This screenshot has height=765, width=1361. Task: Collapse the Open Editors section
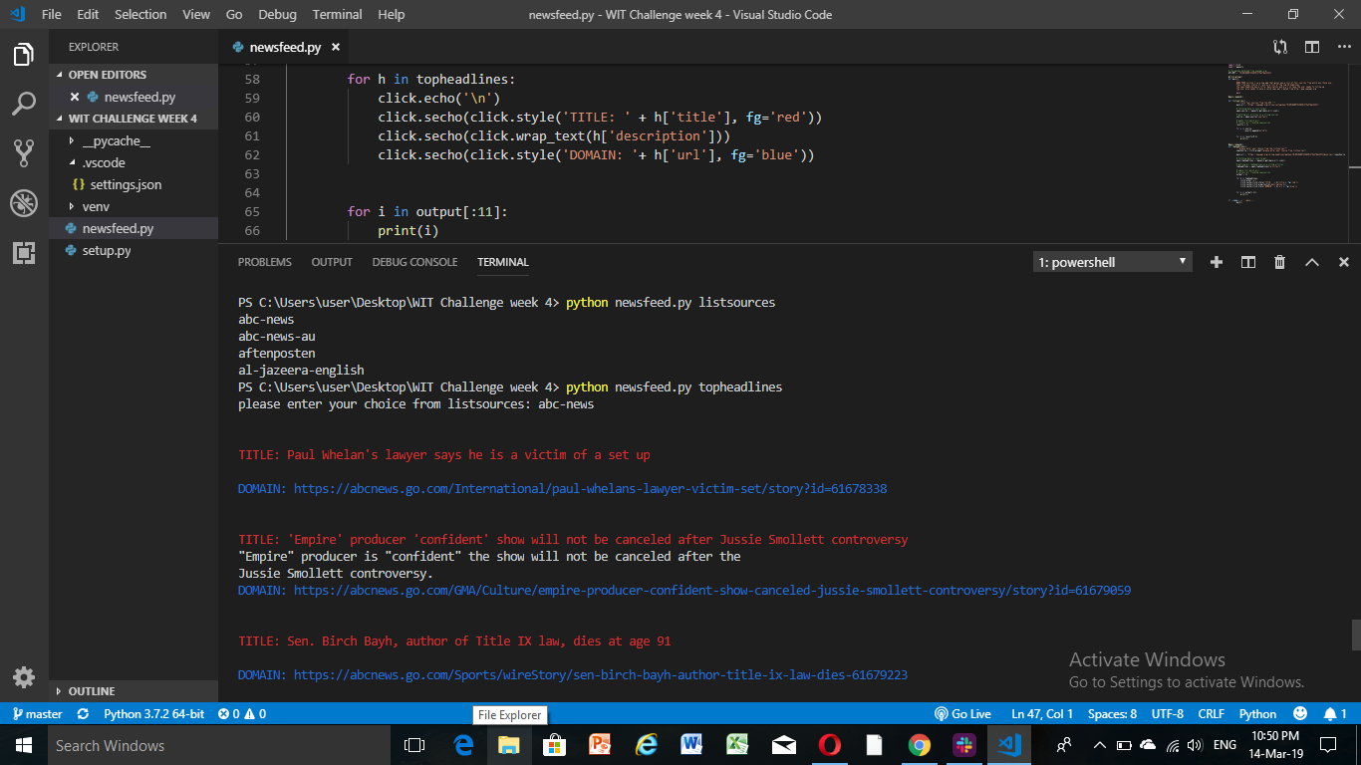134,75
